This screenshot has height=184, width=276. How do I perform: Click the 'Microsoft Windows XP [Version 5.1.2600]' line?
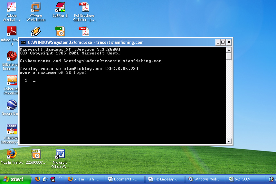pyautogui.click(x=70, y=49)
